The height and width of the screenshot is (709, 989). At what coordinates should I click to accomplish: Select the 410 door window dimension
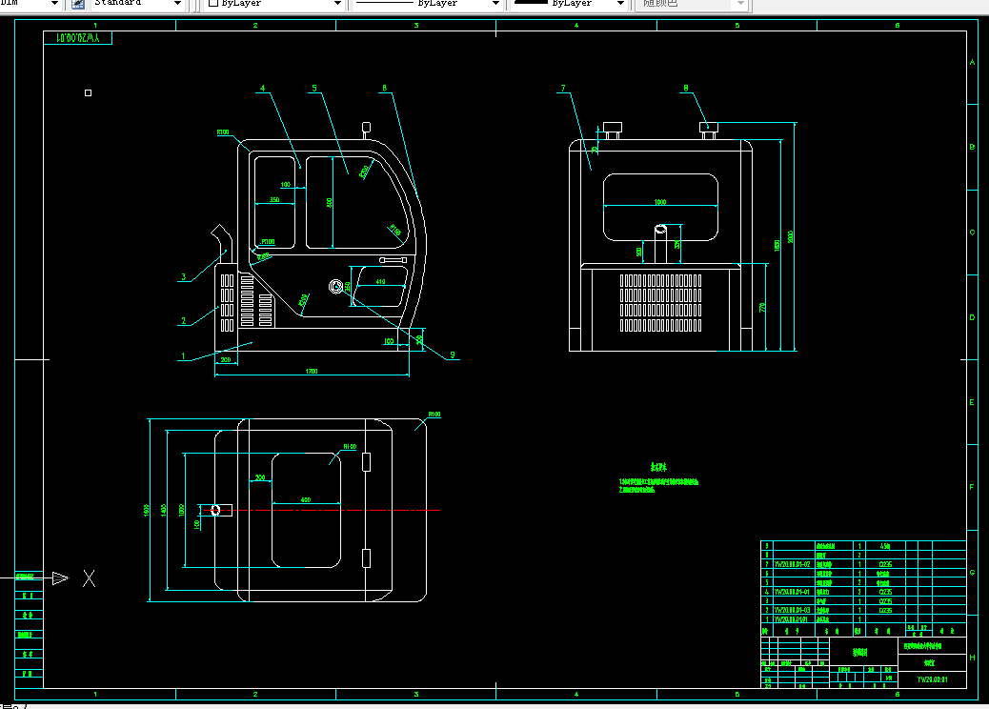[380, 281]
